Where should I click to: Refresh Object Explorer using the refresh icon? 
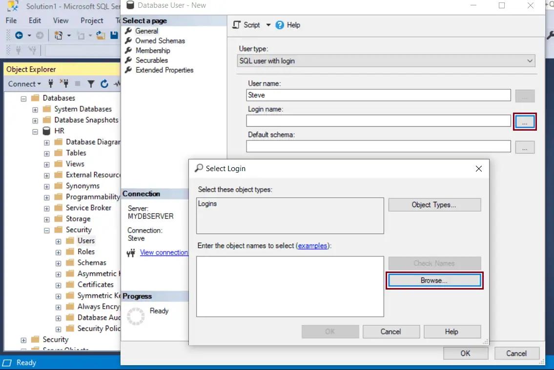coord(104,84)
